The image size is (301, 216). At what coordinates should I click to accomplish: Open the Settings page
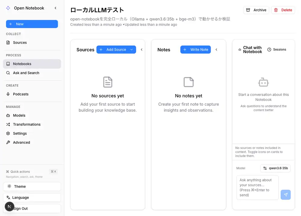[19, 133]
